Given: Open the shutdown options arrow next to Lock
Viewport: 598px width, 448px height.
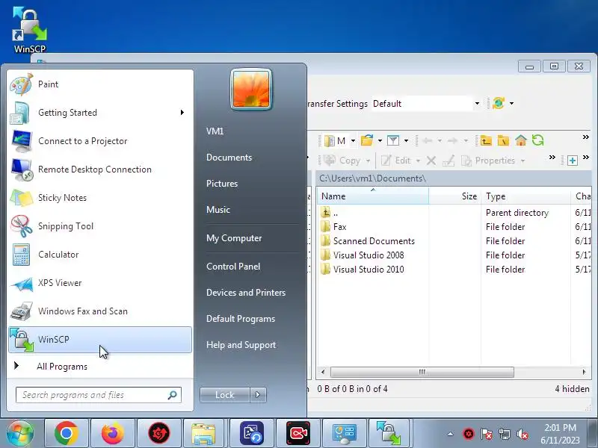Looking at the screenshot, I should tap(258, 395).
